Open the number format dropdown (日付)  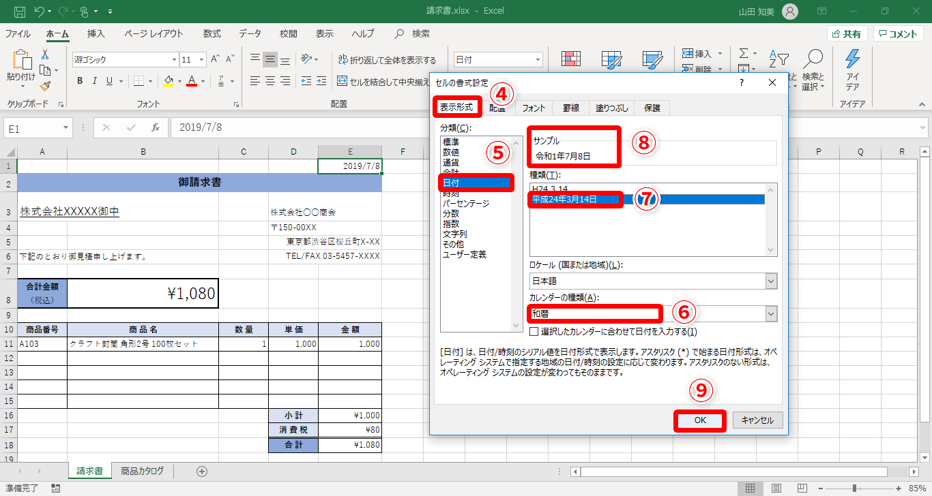coord(538,60)
